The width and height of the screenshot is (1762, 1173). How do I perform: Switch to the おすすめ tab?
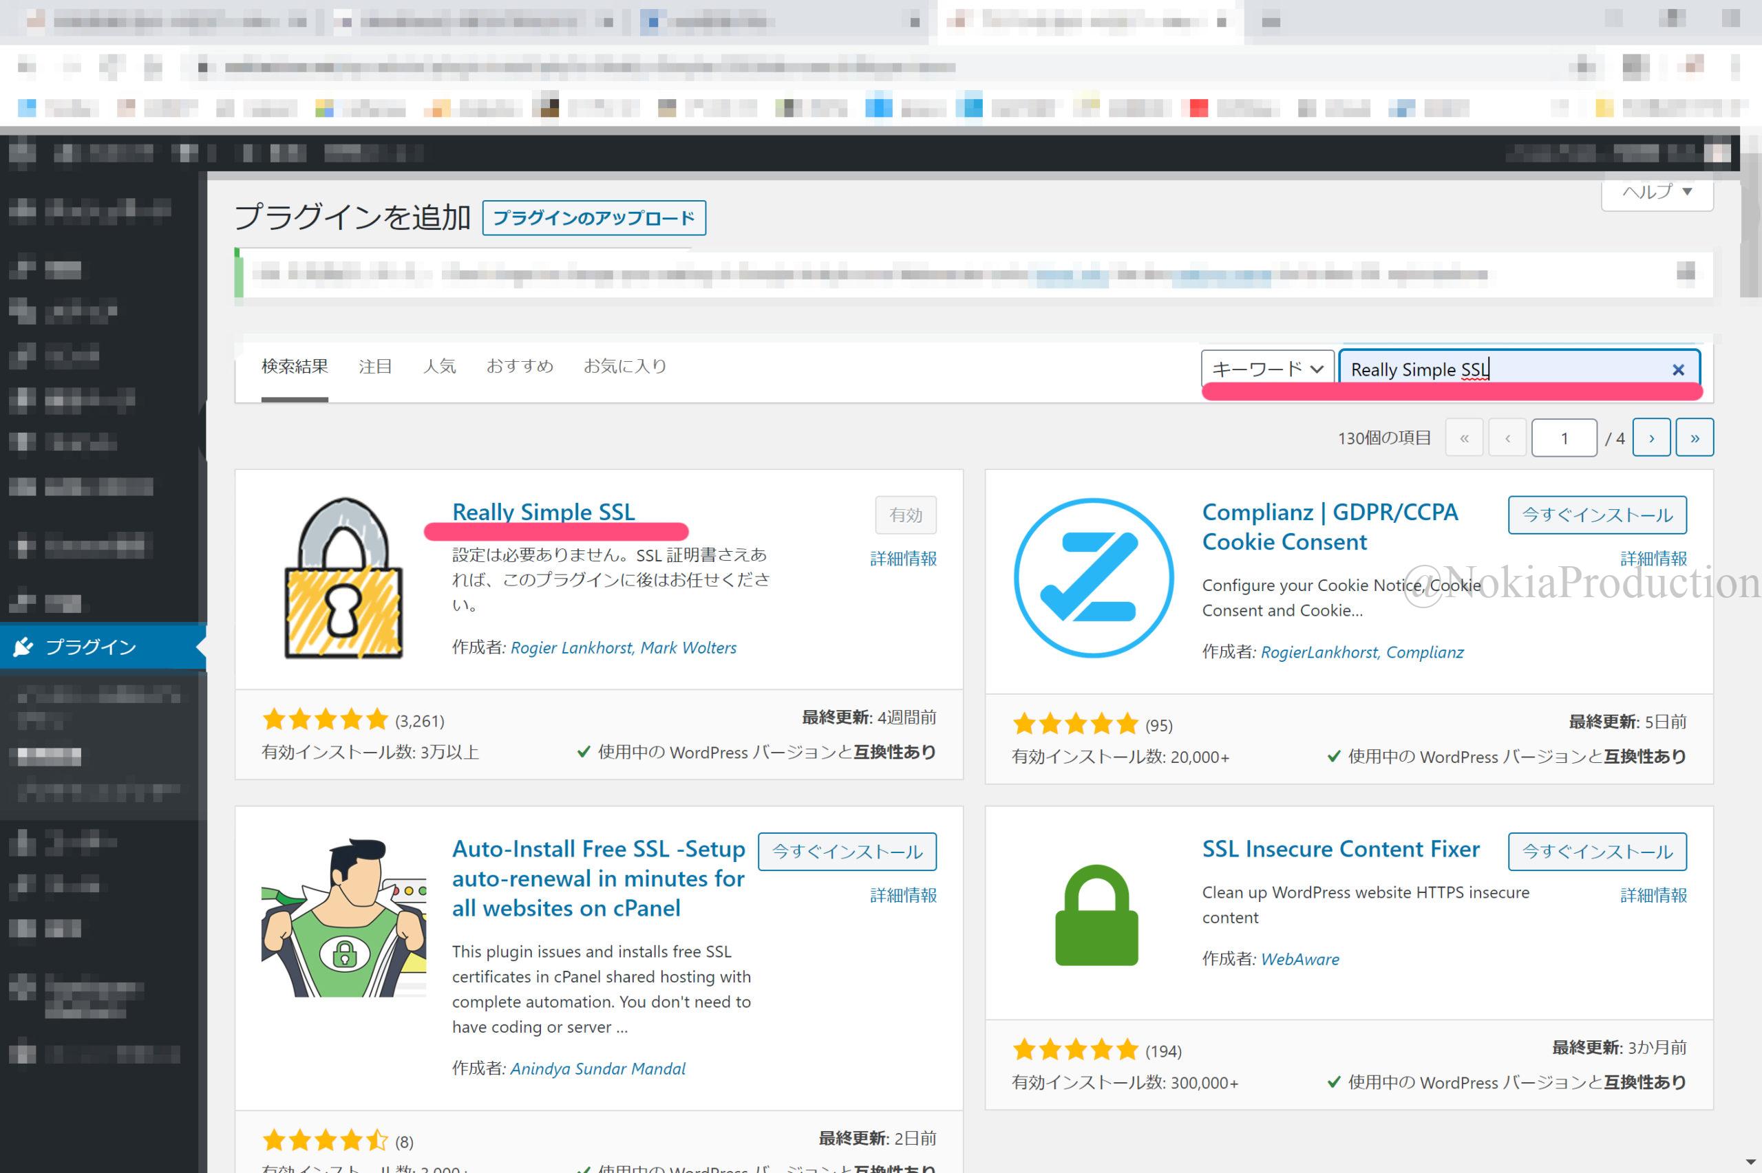coord(520,366)
